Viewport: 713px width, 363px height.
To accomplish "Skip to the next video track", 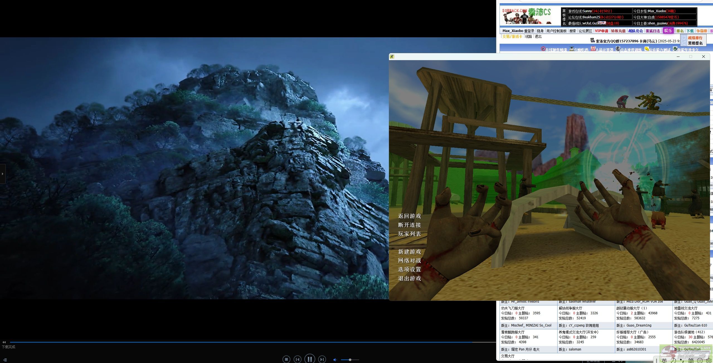I will click(x=322, y=359).
